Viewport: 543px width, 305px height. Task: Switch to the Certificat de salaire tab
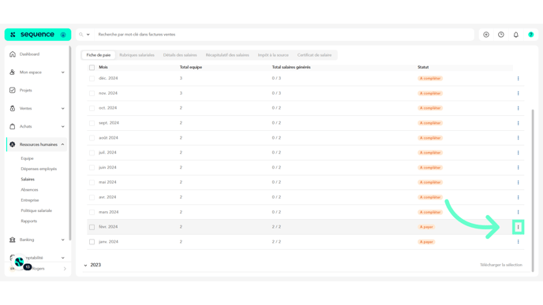[314, 55]
